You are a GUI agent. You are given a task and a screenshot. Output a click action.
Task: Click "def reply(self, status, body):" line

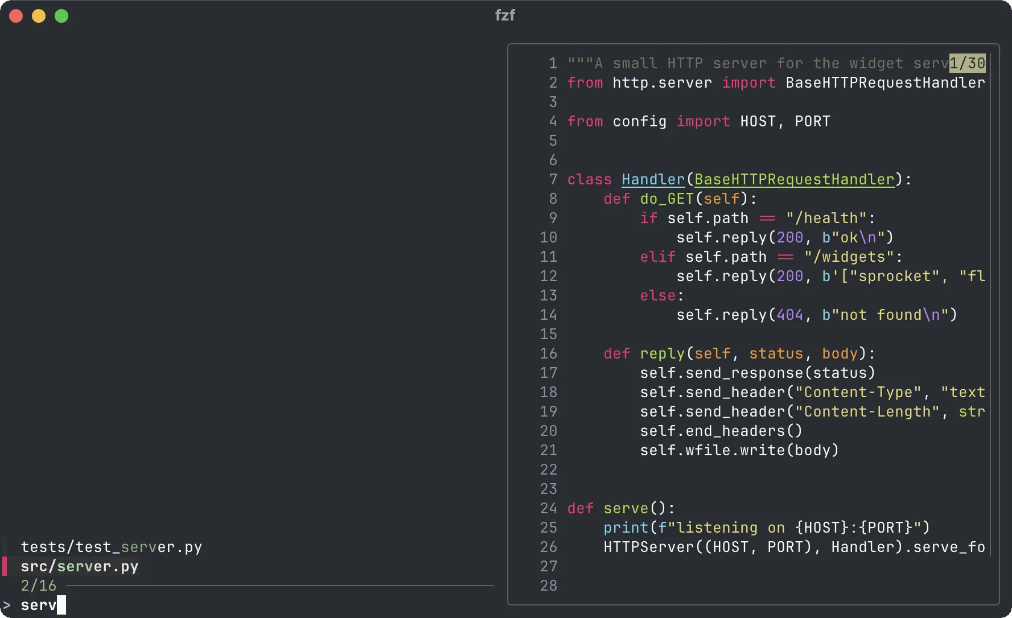coord(739,353)
